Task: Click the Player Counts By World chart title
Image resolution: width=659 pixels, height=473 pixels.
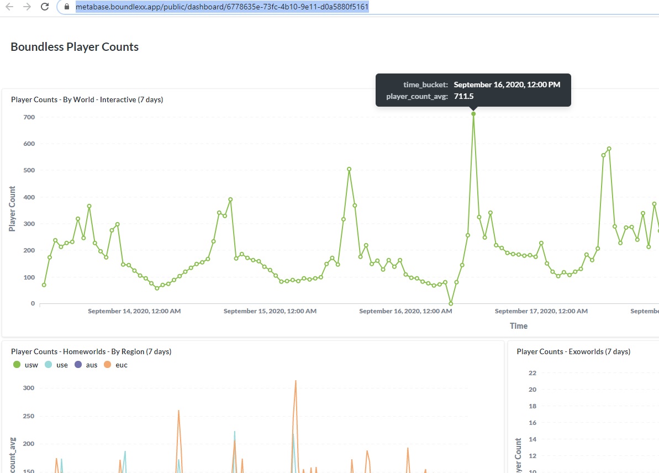Action: pyautogui.click(x=87, y=99)
